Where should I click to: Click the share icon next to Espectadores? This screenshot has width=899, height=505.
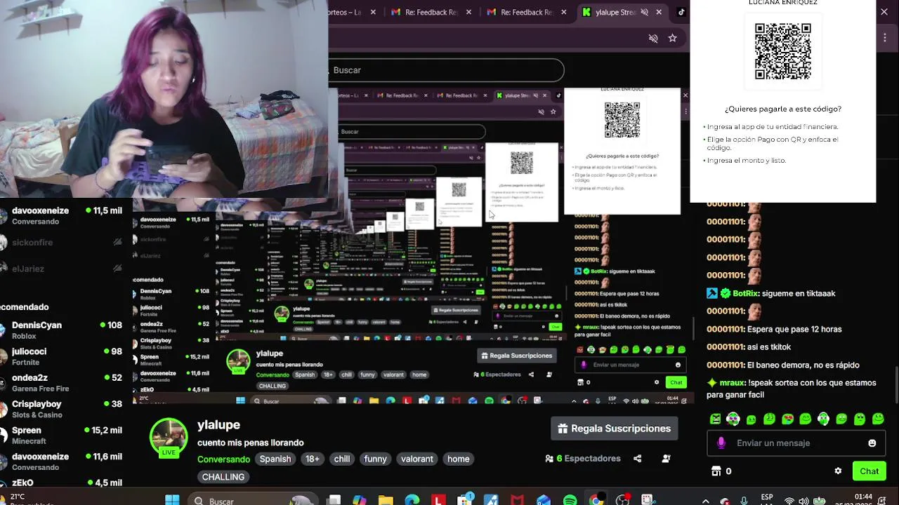point(638,459)
